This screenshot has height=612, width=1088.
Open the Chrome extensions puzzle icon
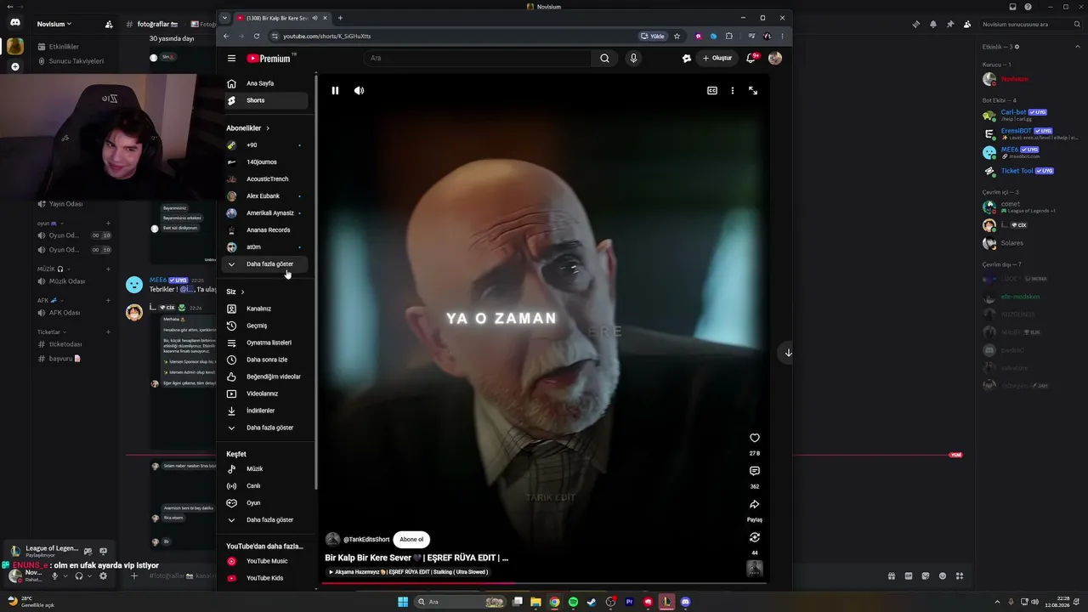click(x=728, y=37)
